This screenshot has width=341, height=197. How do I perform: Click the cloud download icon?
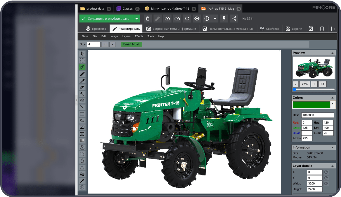(x=177, y=19)
